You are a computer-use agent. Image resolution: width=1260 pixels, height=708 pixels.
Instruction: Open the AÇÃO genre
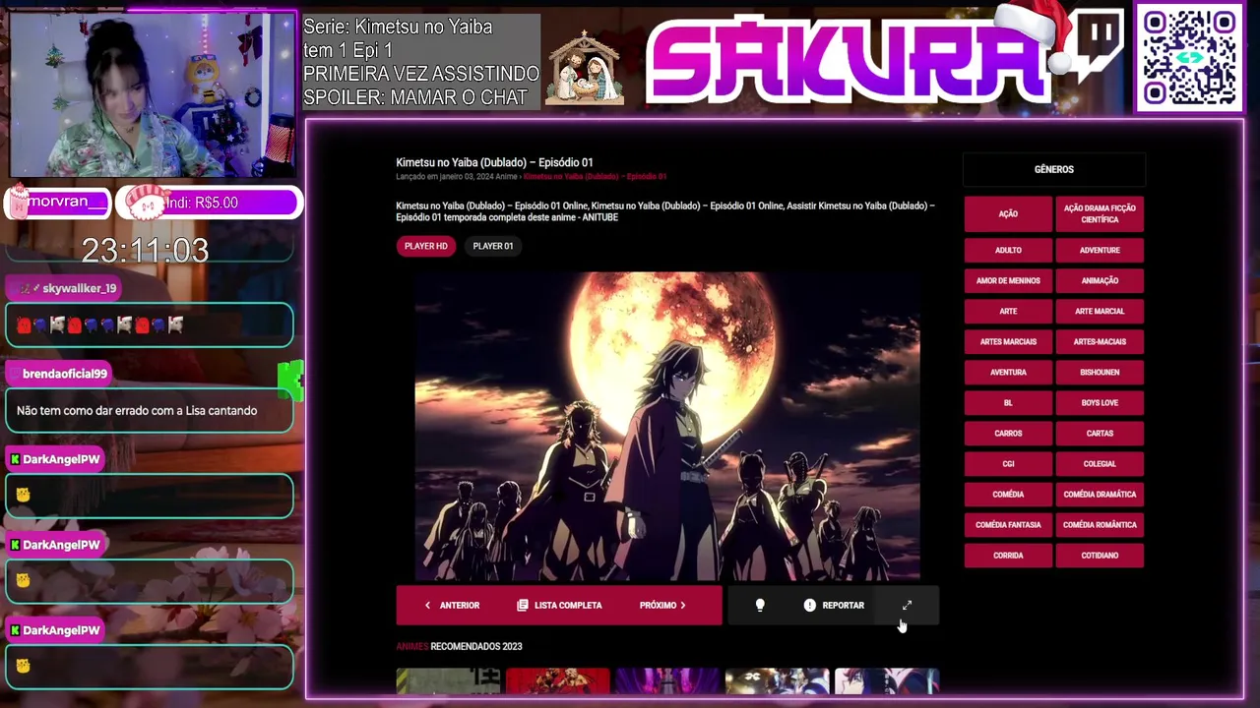coord(1008,214)
